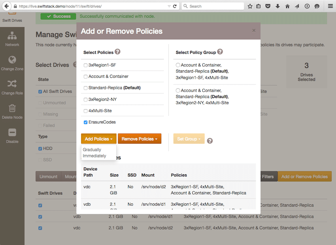
Task: Collapse the Add Policies dropdown button
Action: (x=98, y=139)
